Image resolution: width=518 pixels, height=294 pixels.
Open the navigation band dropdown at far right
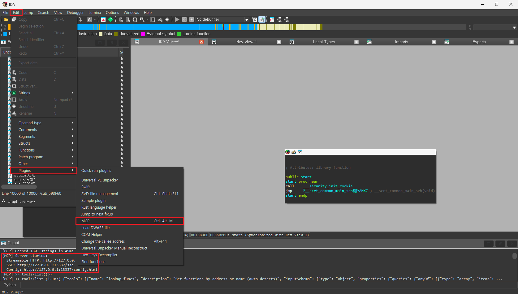pyautogui.click(x=514, y=28)
